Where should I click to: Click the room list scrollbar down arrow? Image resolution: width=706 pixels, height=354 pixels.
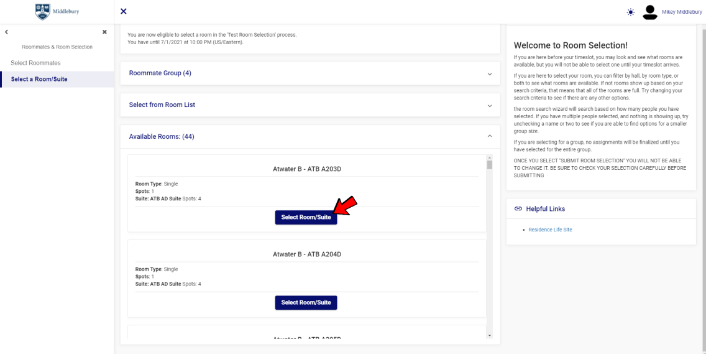490,335
